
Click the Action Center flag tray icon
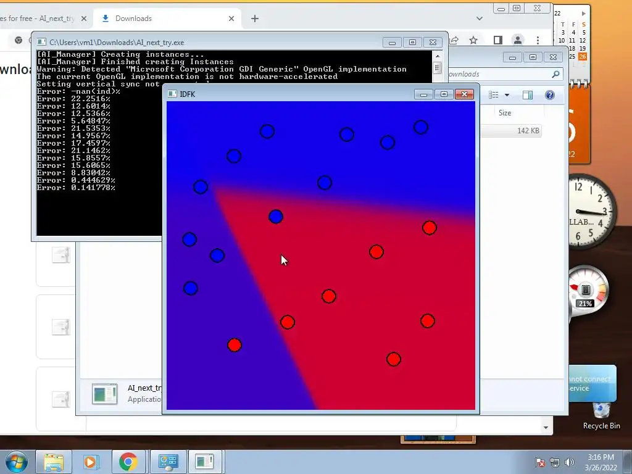click(x=540, y=462)
